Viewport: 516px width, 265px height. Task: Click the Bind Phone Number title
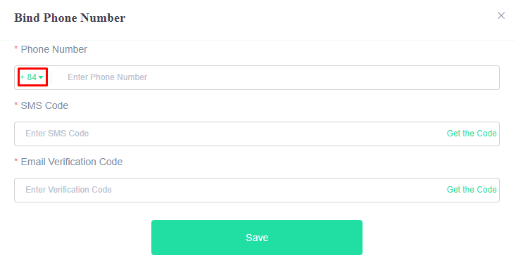70,18
